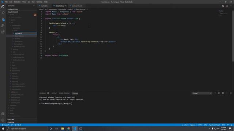Click the TypeScript version 4.1.2
Screen dimensions: 234x131
click(x=223, y=125)
